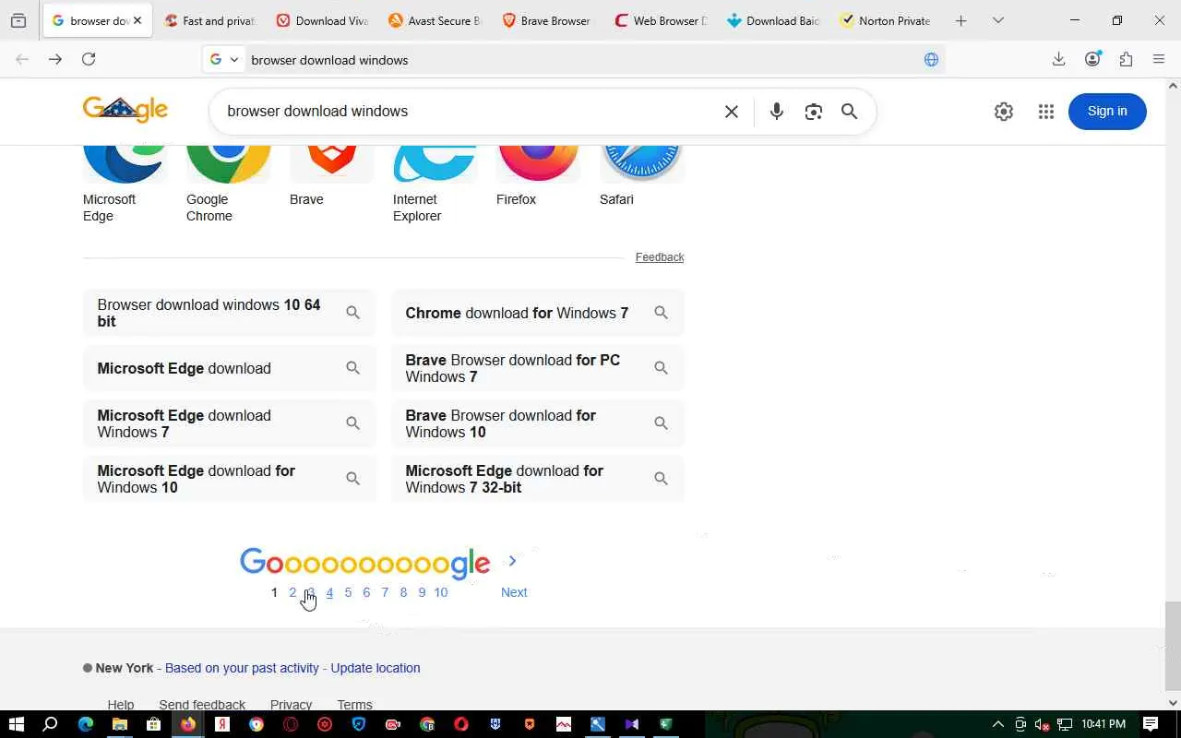Open File Explorer from the taskbar
This screenshot has width=1181, height=738.
pyautogui.click(x=119, y=724)
